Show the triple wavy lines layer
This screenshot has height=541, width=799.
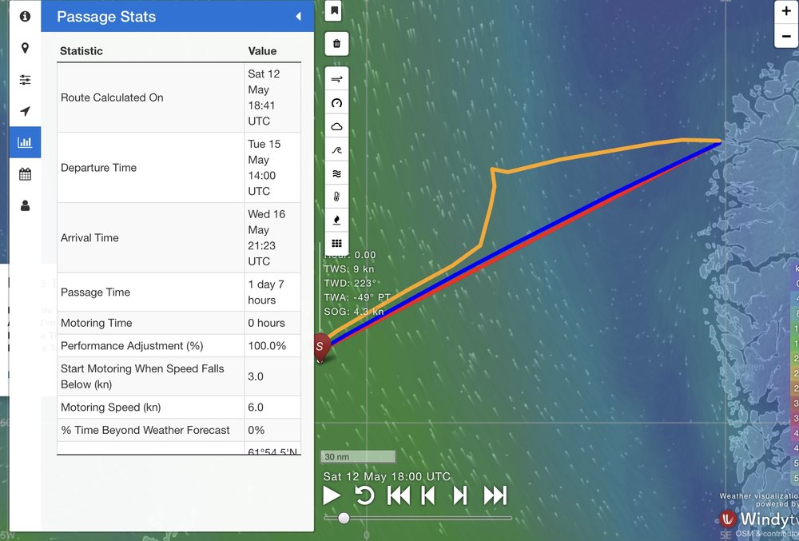337,173
